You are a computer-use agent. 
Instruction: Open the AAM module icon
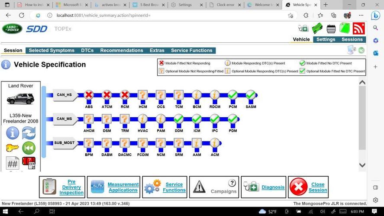click(x=197, y=143)
